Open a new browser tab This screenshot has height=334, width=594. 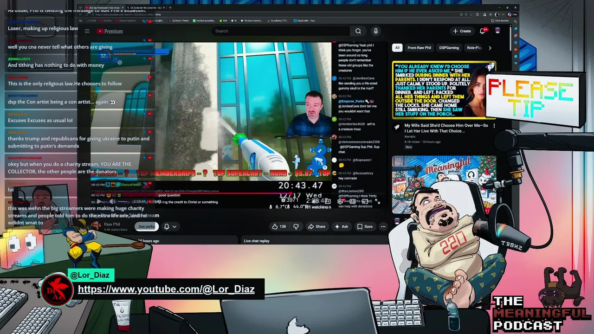point(170,7)
